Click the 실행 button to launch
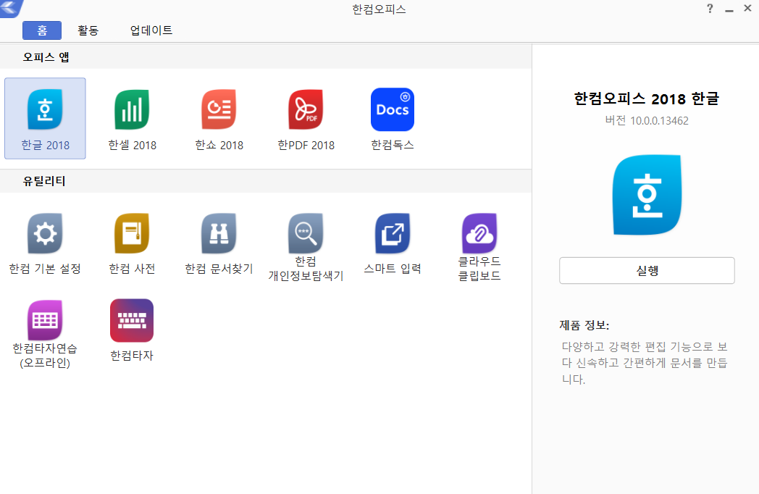The width and height of the screenshot is (759, 494). tap(647, 270)
